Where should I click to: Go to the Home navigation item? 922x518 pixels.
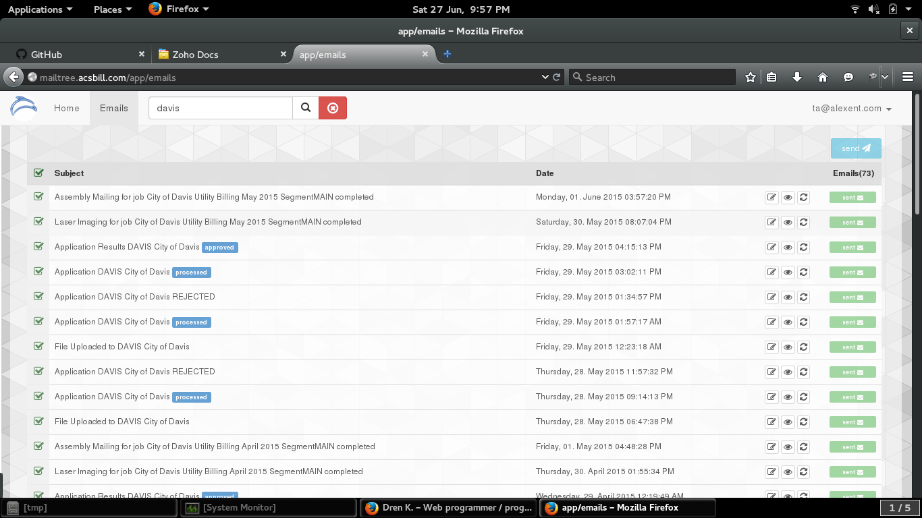point(67,108)
